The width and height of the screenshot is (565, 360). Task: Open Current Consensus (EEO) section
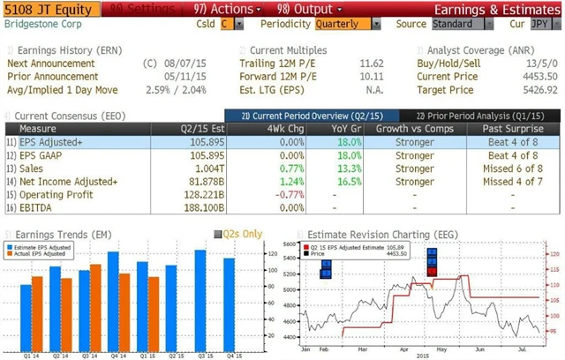pyautogui.click(x=70, y=116)
